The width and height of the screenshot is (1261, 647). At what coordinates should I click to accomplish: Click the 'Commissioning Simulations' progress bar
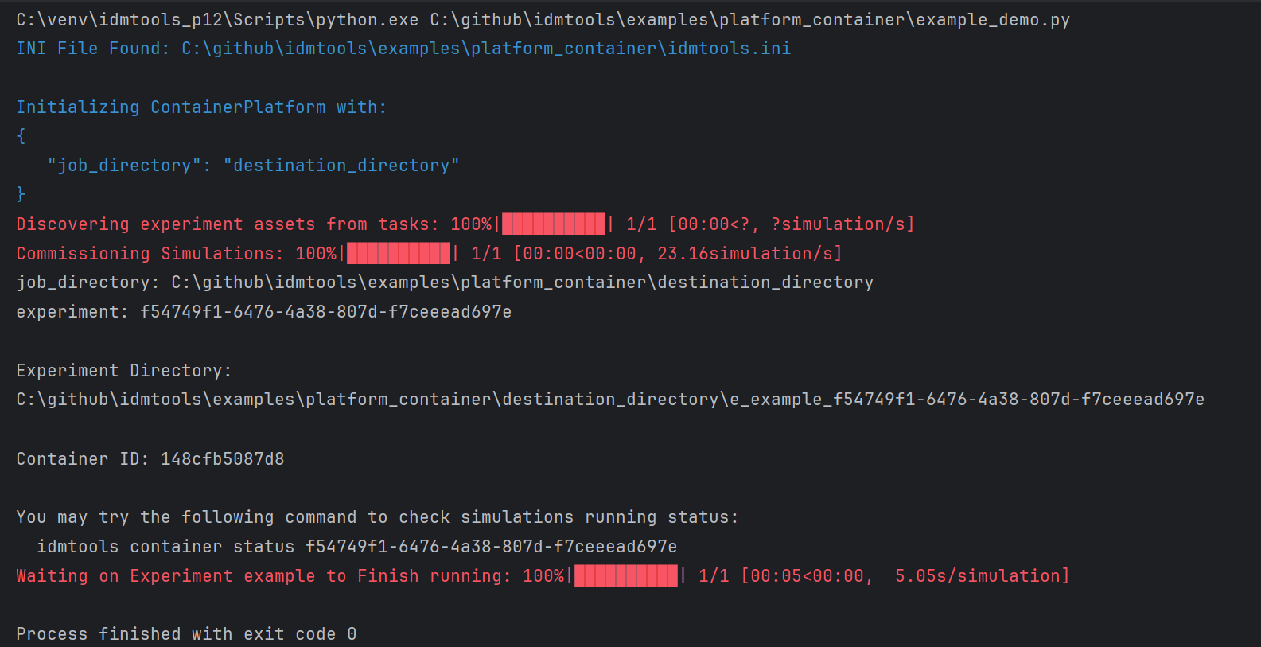pos(399,254)
